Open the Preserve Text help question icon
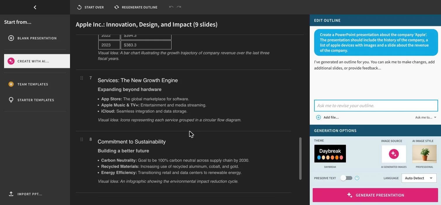441x205 pixels. (x=357, y=178)
